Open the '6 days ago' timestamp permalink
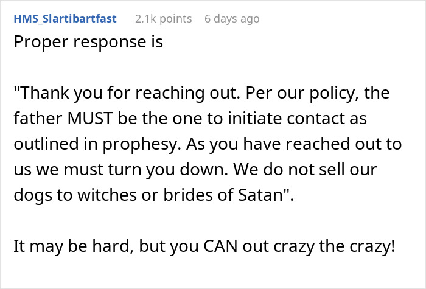 [x=232, y=19]
